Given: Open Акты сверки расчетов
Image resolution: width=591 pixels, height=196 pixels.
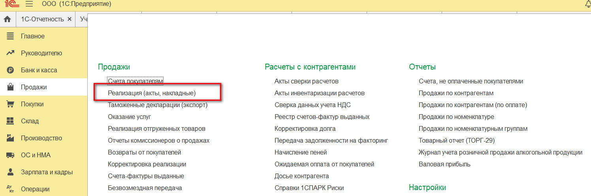Looking at the screenshot, I should click(x=307, y=81).
